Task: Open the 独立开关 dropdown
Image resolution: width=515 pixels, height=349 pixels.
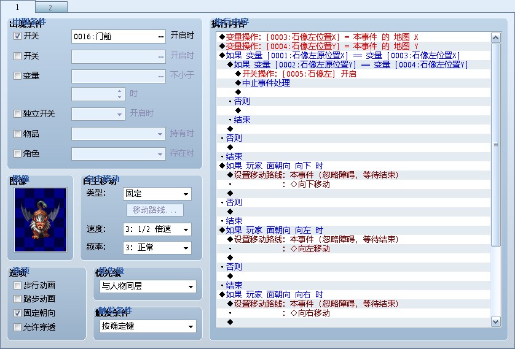Action: [98, 114]
